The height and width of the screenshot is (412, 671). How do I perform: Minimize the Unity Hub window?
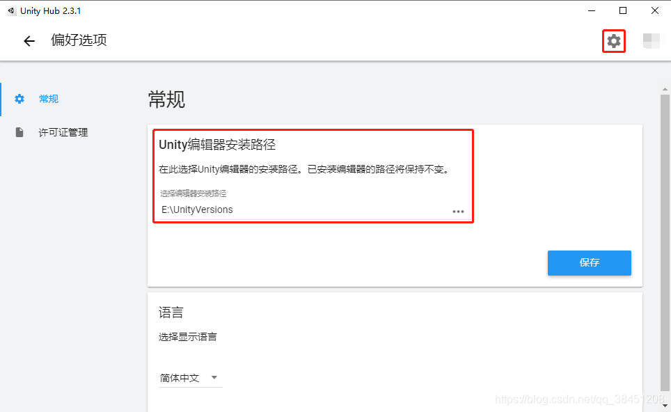click(x=592, y=10)
